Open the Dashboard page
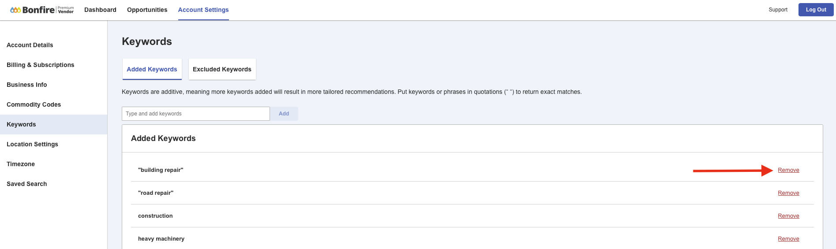Viewport: 836px width, 249px height. click(x=100, y=10)
